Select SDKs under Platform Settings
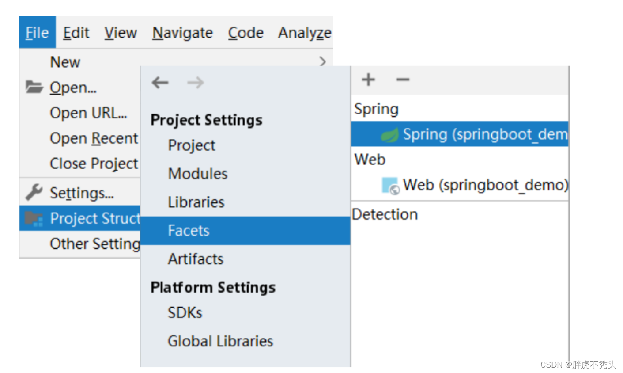 coord(185,313)
